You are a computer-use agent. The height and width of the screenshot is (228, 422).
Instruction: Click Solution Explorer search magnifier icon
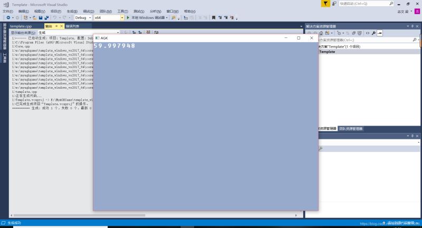[x=415, y=40]
